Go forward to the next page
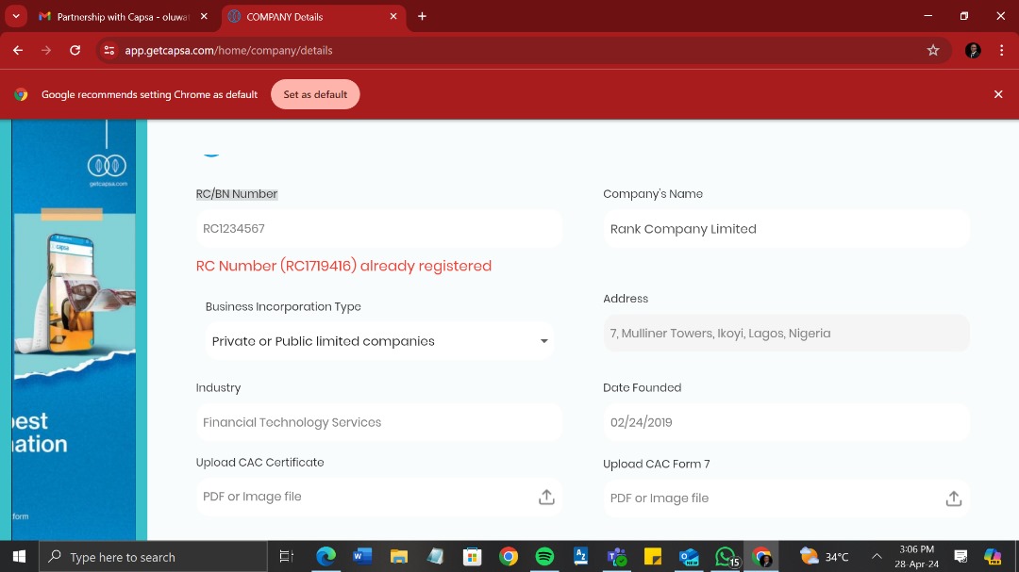The height and width of the screenshot is (572, 1019). 46,50
